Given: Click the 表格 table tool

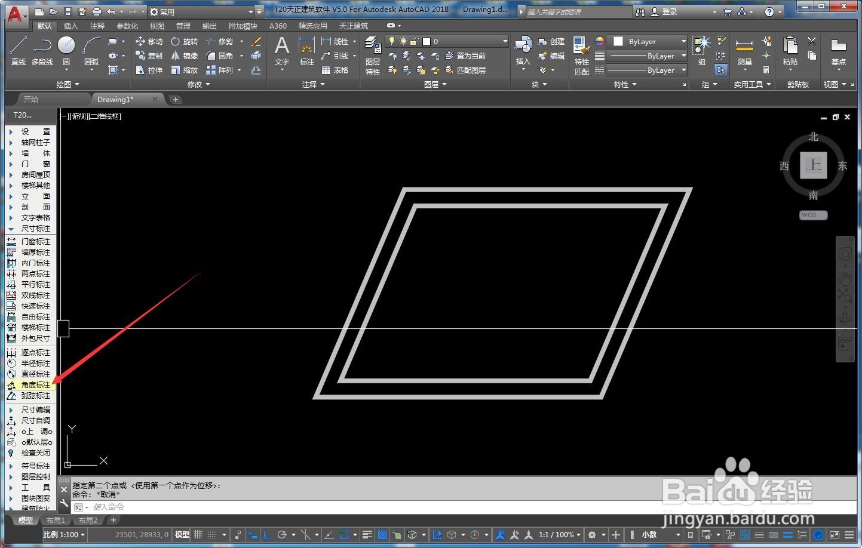Looking at the screenshot, I should [335, 70].
